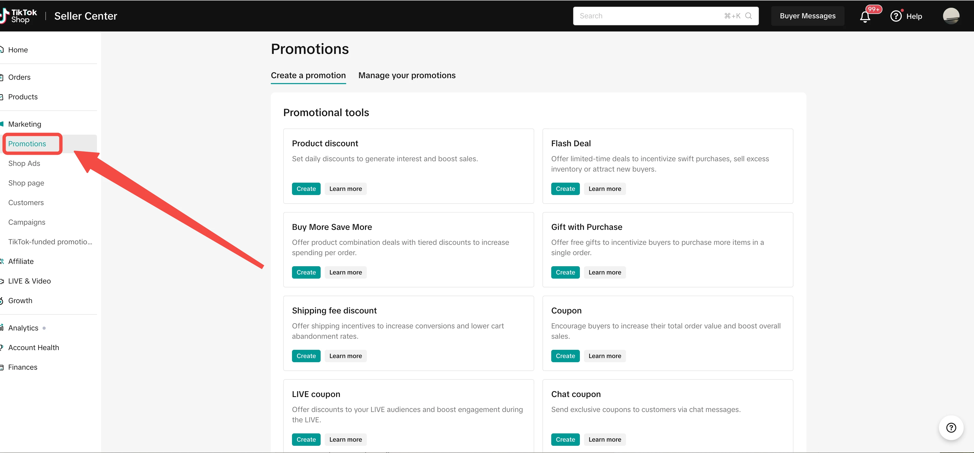Viewport: 974px width, 453px height.
Task: Open TikTok-funded promotions sidebar item
Action: coord(50,242)
